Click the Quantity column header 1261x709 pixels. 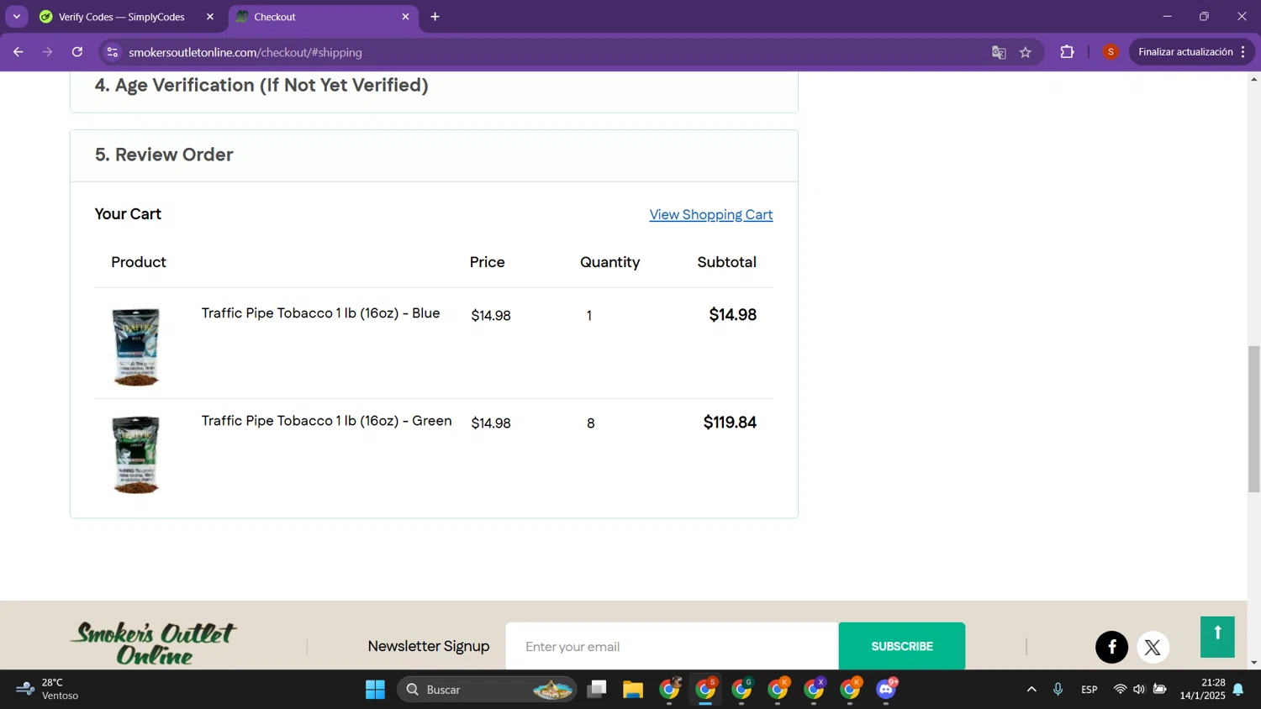pyautogui.click(x=609, y=262)
